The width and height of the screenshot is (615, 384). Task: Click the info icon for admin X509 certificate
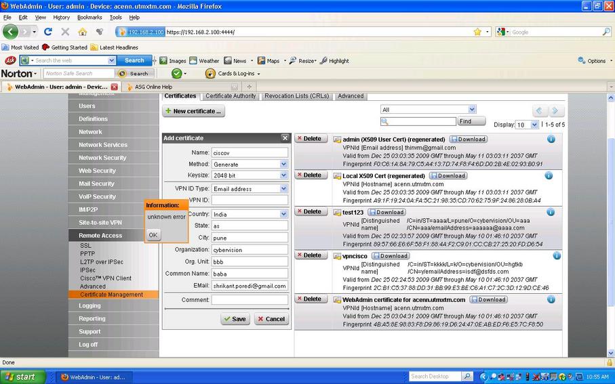pos(551,139)
